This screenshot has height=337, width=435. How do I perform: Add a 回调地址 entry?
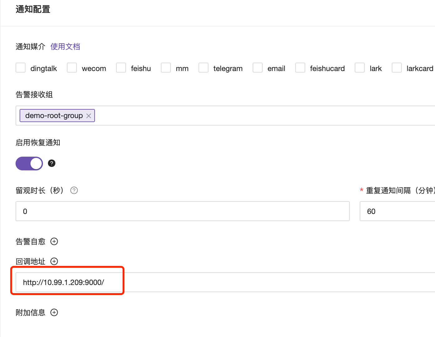point(54,261)
